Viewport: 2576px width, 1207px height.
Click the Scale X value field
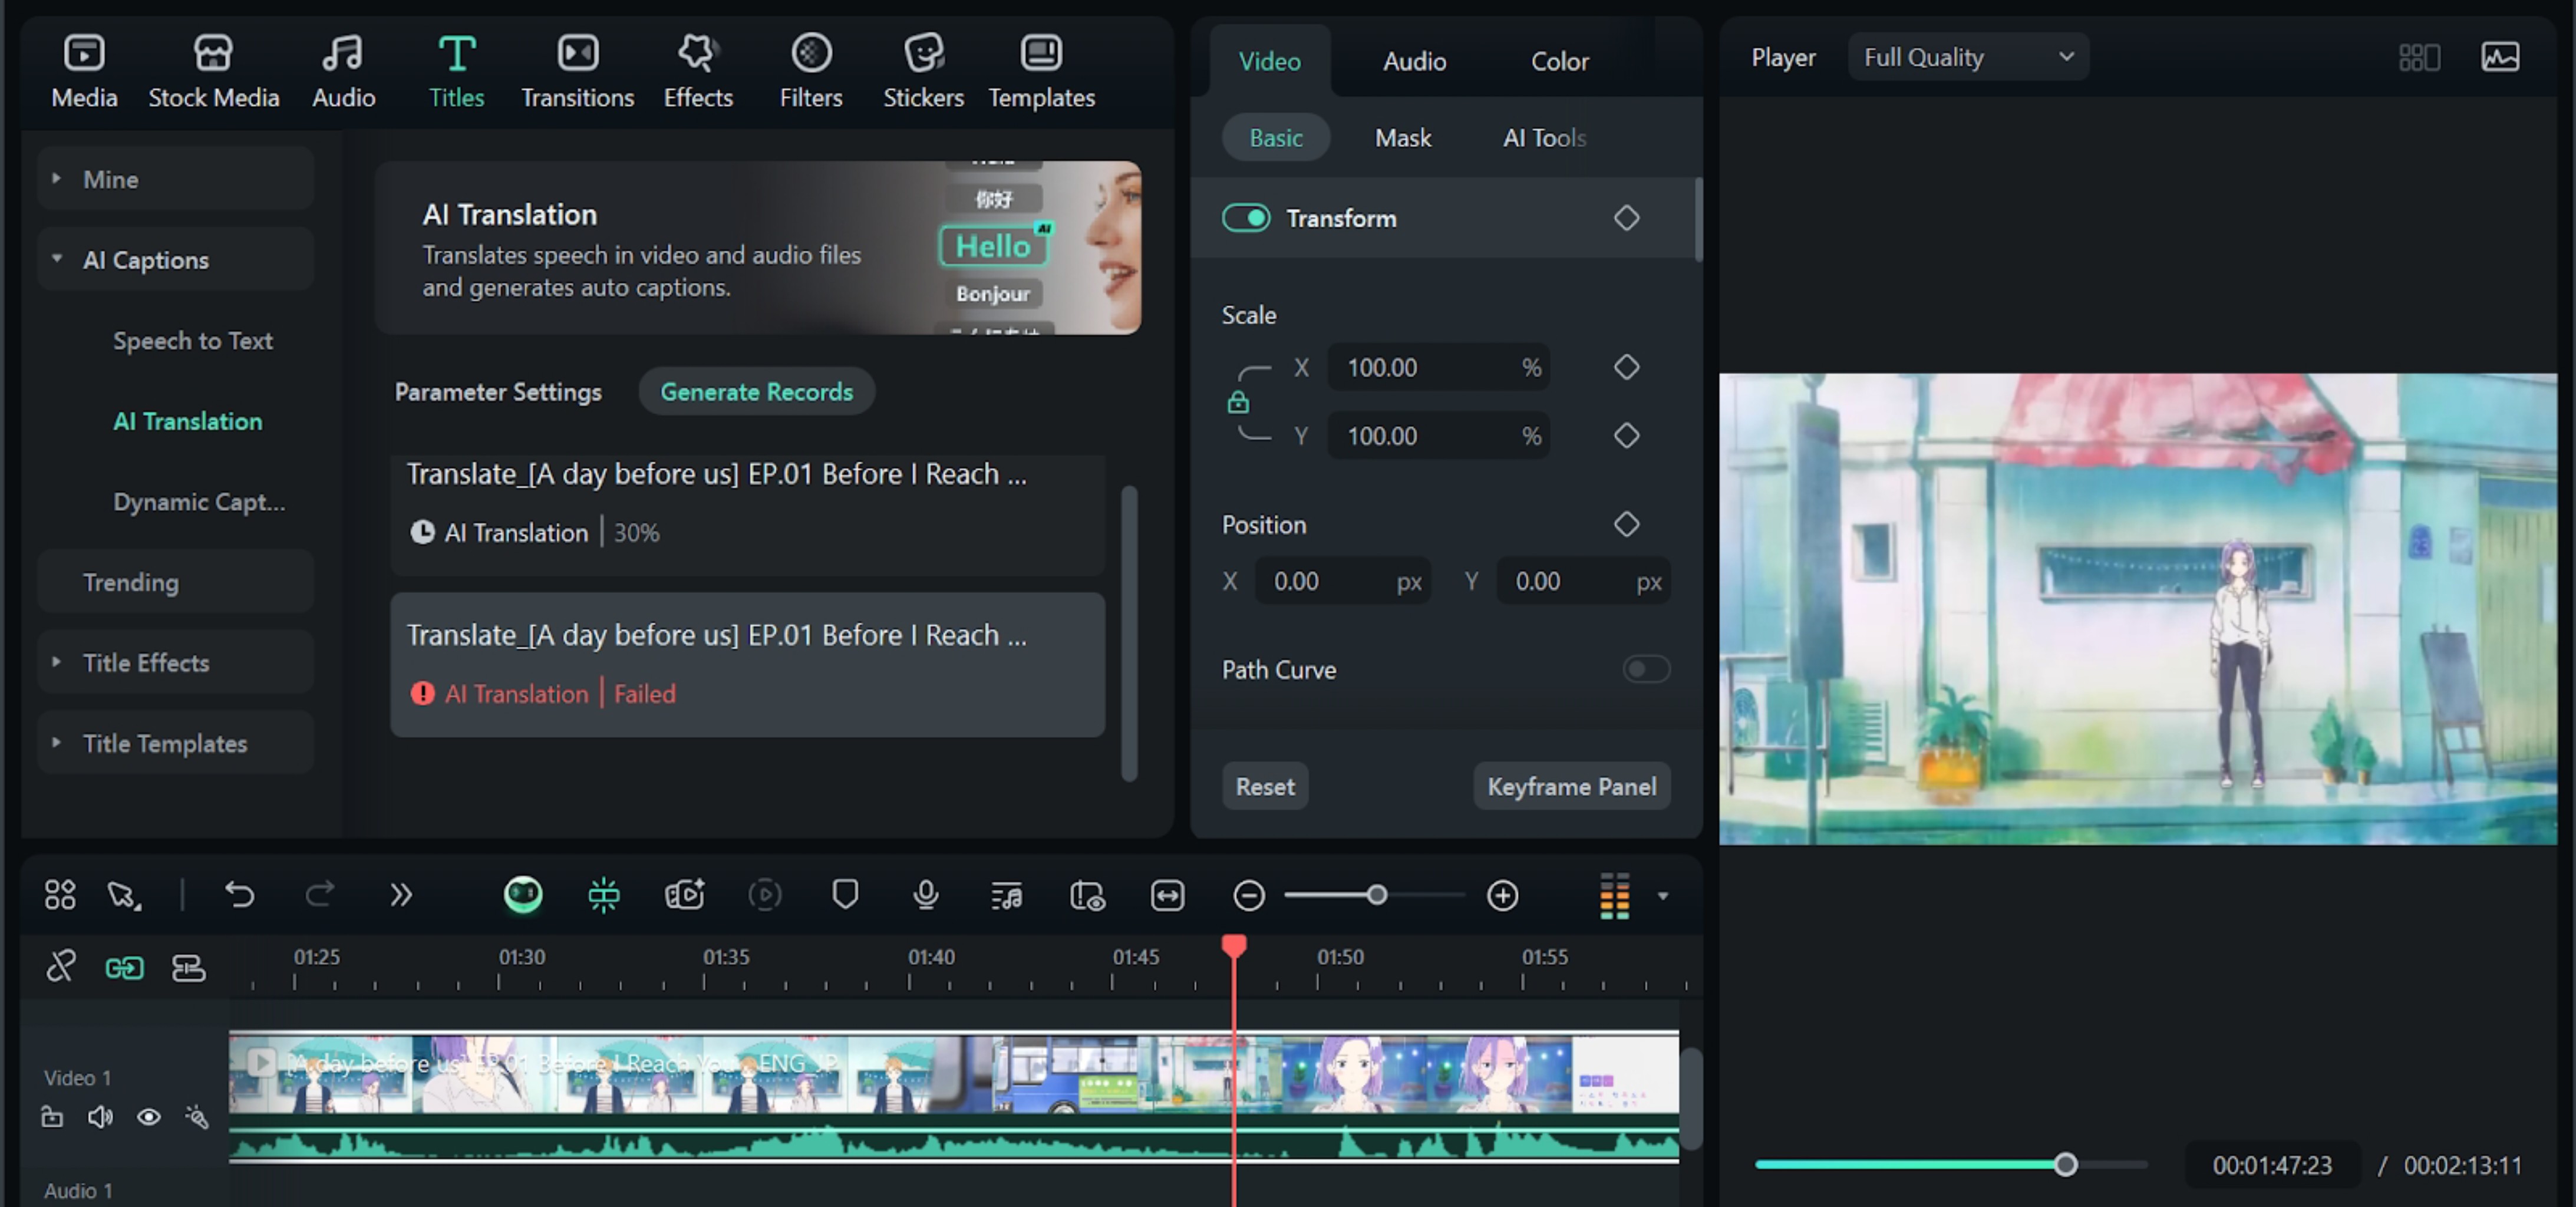[1438, 367]
